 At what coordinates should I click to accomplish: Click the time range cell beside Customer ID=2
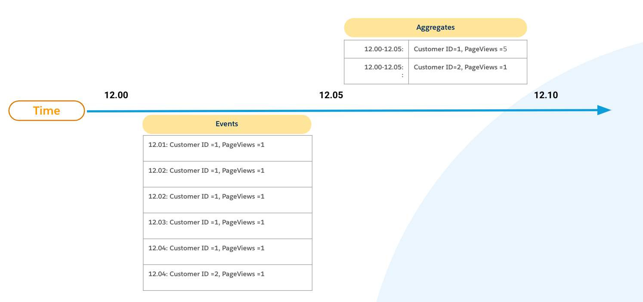click(x=377, y=71)
